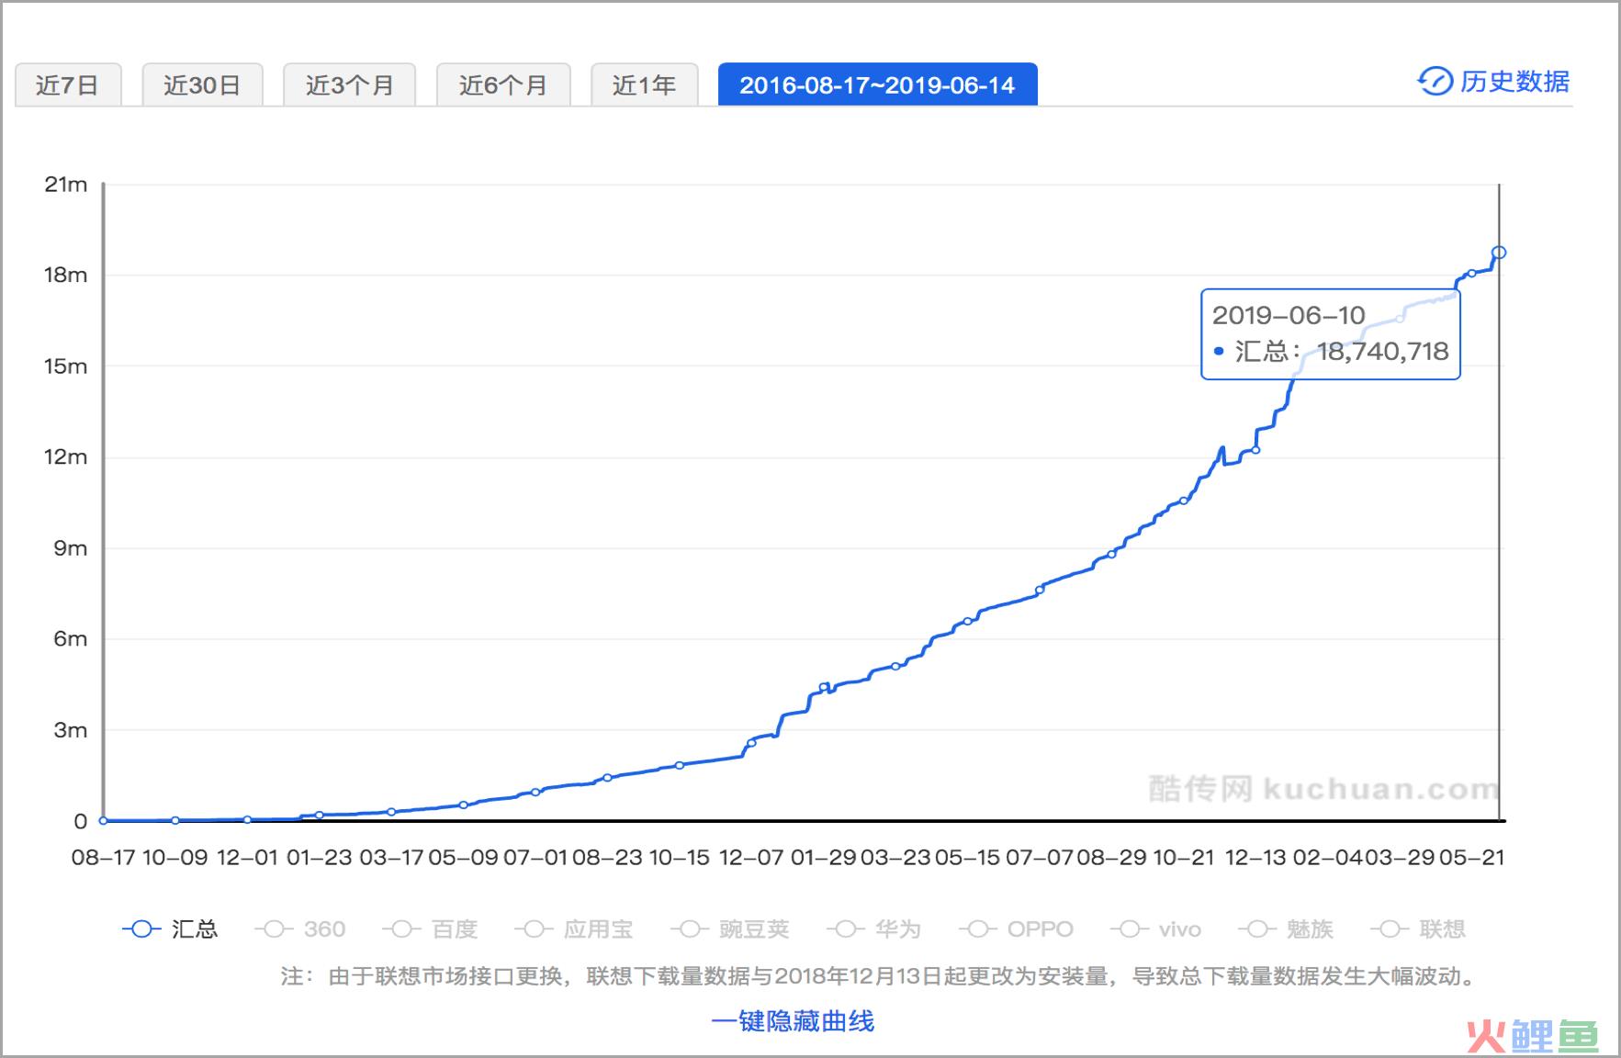Click the 12m y-axis label
Image resolution: width=1621 pixels, height=1058 pixels.
click(x=66, y=457)
